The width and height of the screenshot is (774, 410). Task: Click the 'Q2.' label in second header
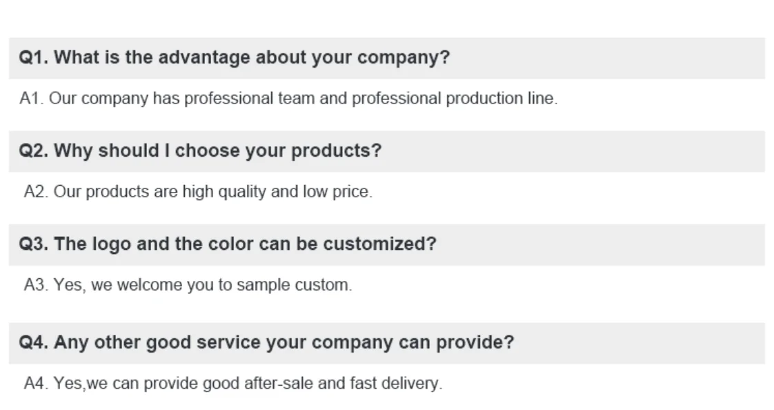(x=34, y=151)
